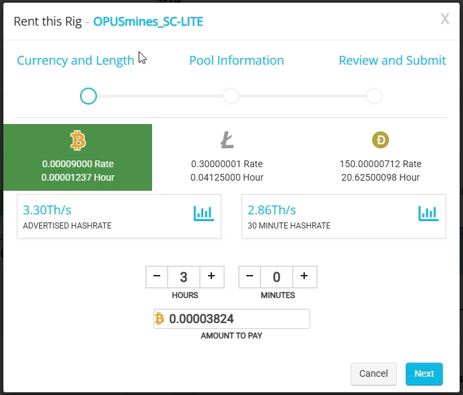Proceed with the Next button
This screenshot has height=395, width=463.
click(x=424, y=373)
